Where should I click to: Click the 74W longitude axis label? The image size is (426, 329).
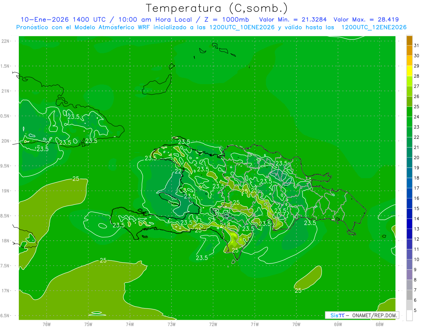130,324
